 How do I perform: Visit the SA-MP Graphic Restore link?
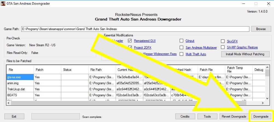pos(242,47)
